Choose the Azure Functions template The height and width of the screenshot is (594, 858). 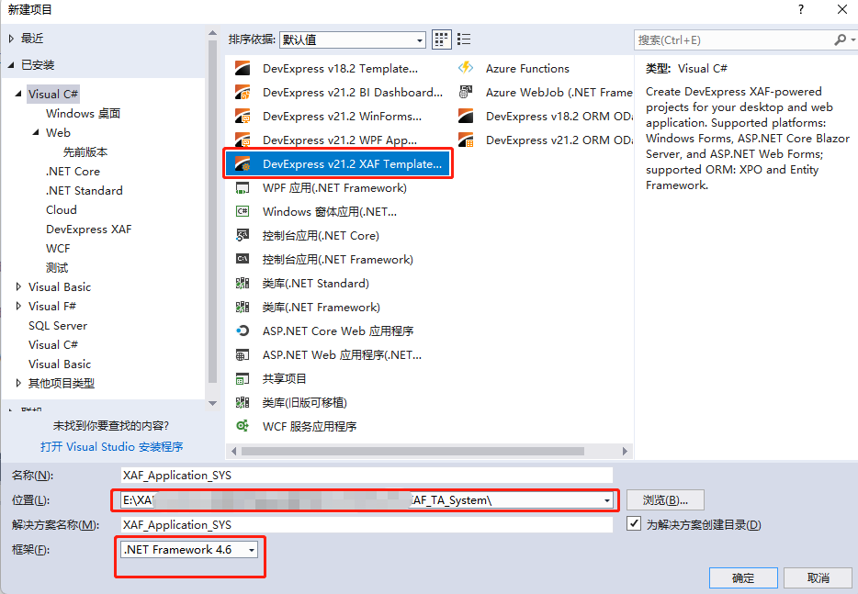[x=528, y=68]
